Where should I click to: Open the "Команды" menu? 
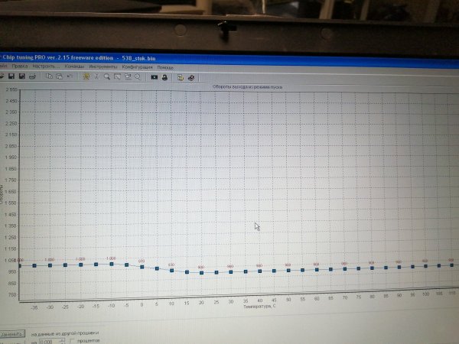click(x=73, y=67)
